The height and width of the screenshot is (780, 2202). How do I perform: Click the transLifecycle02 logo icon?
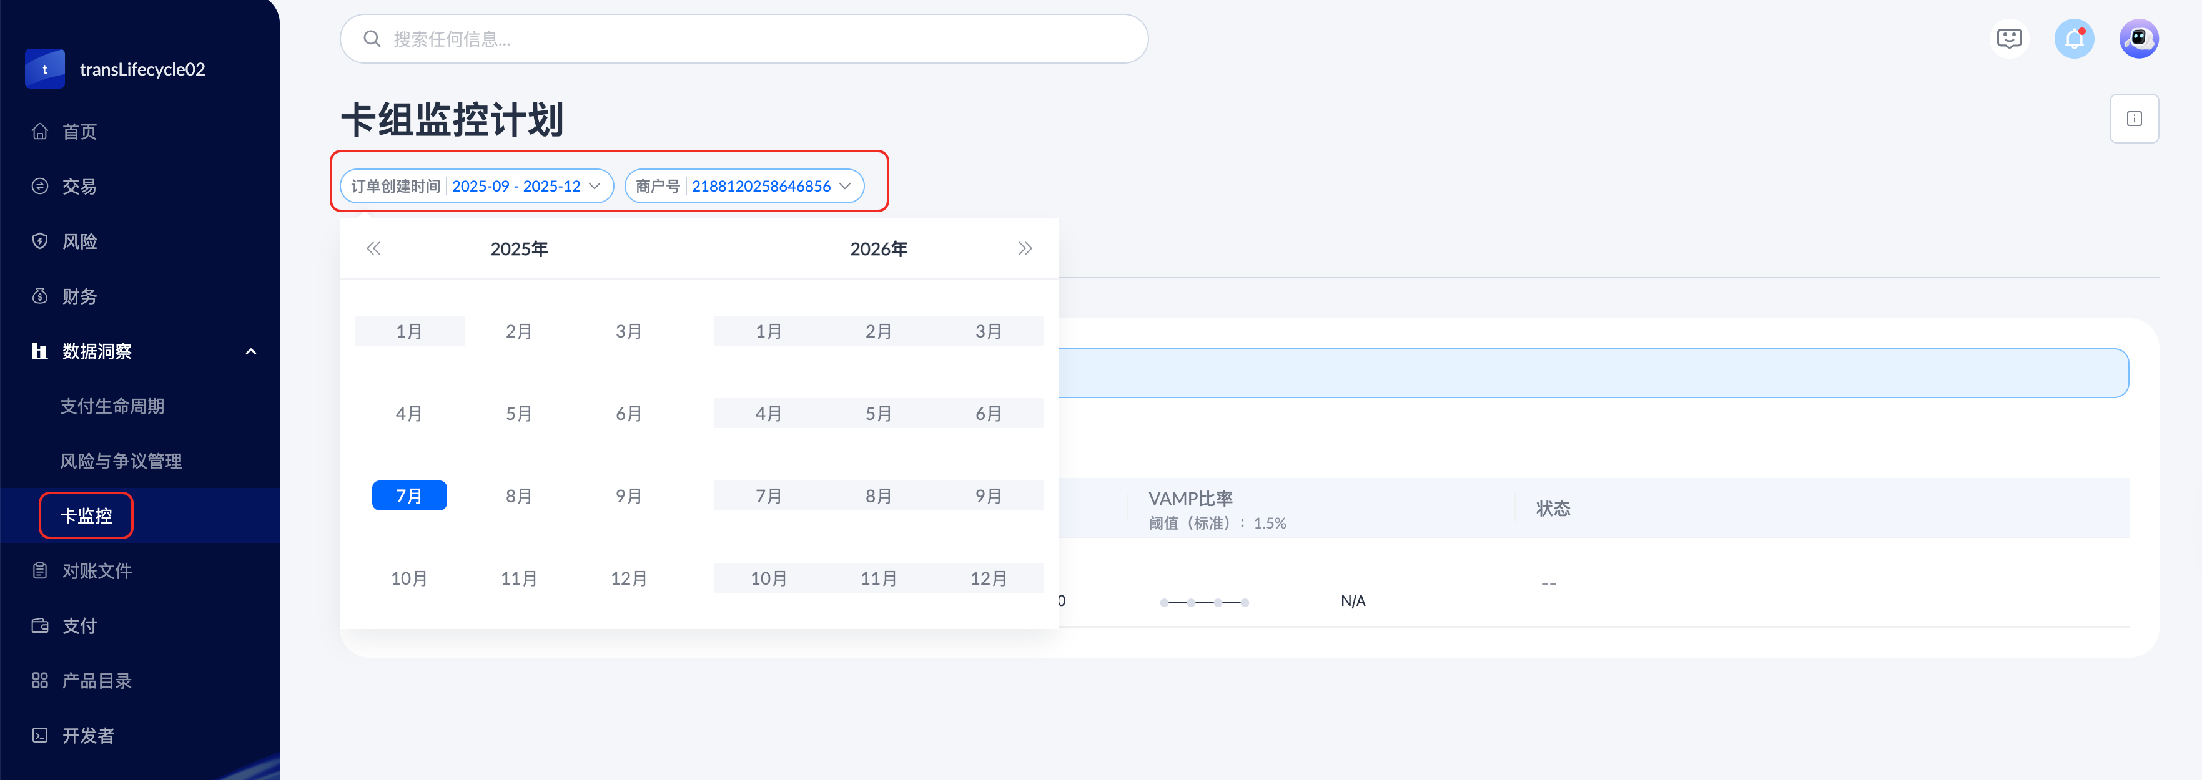pyautogui.click(x=46, y=69)
